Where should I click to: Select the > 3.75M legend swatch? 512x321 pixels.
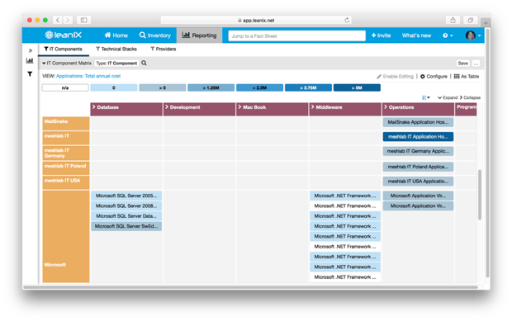coord(308,87)
